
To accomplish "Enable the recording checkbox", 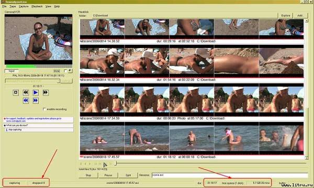I will 44,109.
